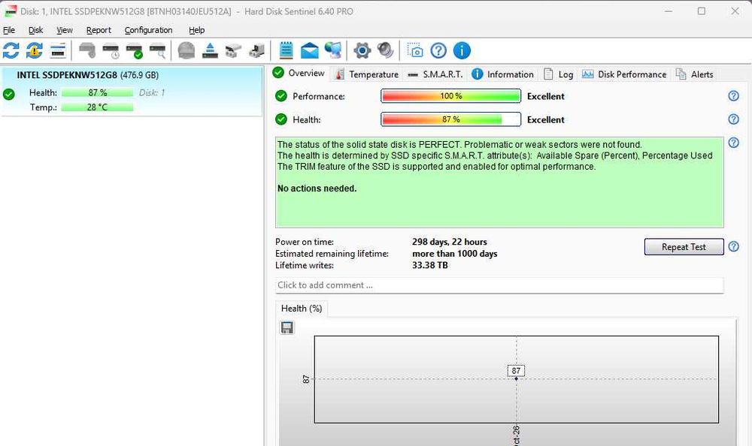This screenshot has height=446, width=752.
Task: Click the 'Disk: 1' label in left panel
Action: (x=152, y=92)
